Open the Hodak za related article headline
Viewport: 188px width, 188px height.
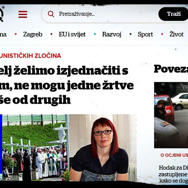point(173,174)
